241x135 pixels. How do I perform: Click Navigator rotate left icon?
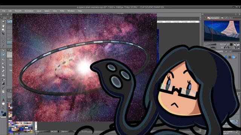tap(225, 48)
